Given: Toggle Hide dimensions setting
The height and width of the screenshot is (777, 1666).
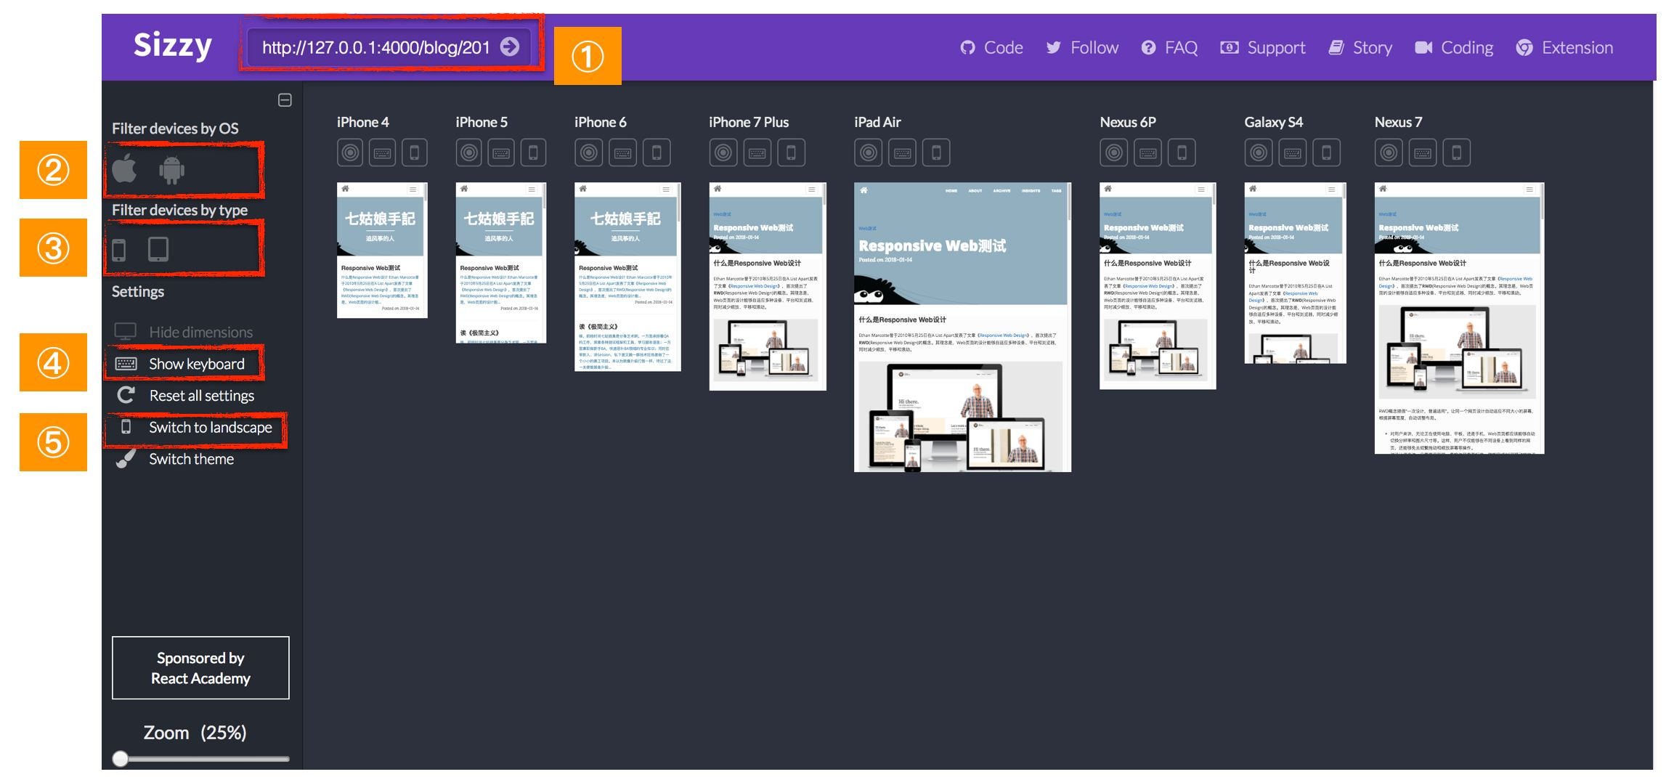Looking at the screenshot, I should tap(183, 332).
